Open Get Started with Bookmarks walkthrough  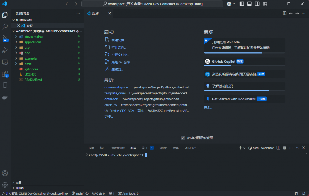(244, 99)
